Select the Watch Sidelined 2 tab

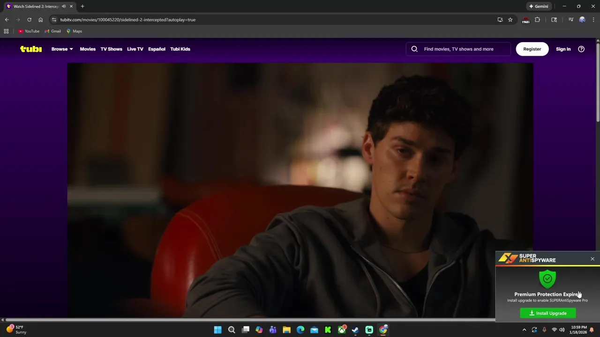[36, 7]
